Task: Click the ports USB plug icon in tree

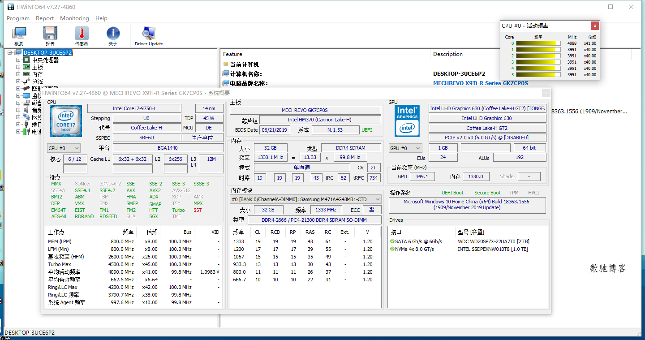Action: pyautogui.click(x=26, y=125)
